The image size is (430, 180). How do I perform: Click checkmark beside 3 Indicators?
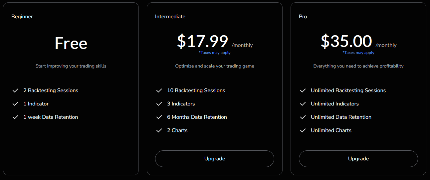pyautogui.click(x=159, y=104)
